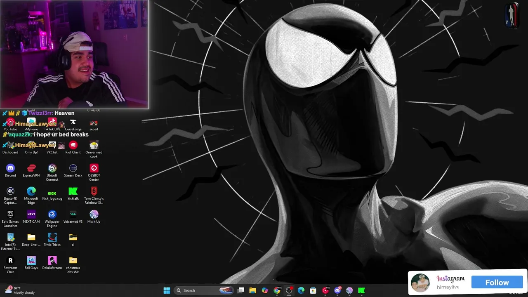Select the VRChat desktop icon

click(x=52, y=147)
